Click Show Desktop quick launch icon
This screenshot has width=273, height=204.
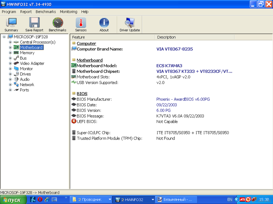click(54, 199)
